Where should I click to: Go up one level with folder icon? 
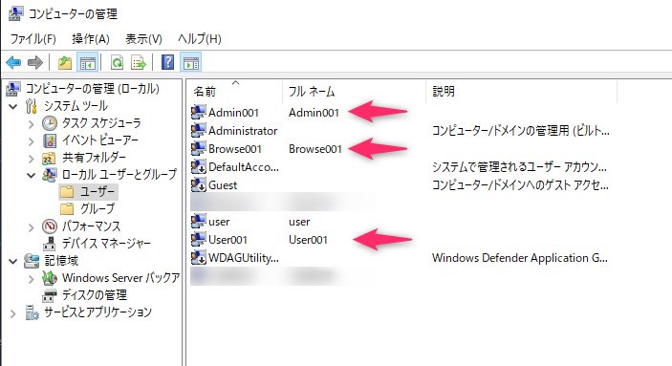pyautogui.click(x=65, y=62)
